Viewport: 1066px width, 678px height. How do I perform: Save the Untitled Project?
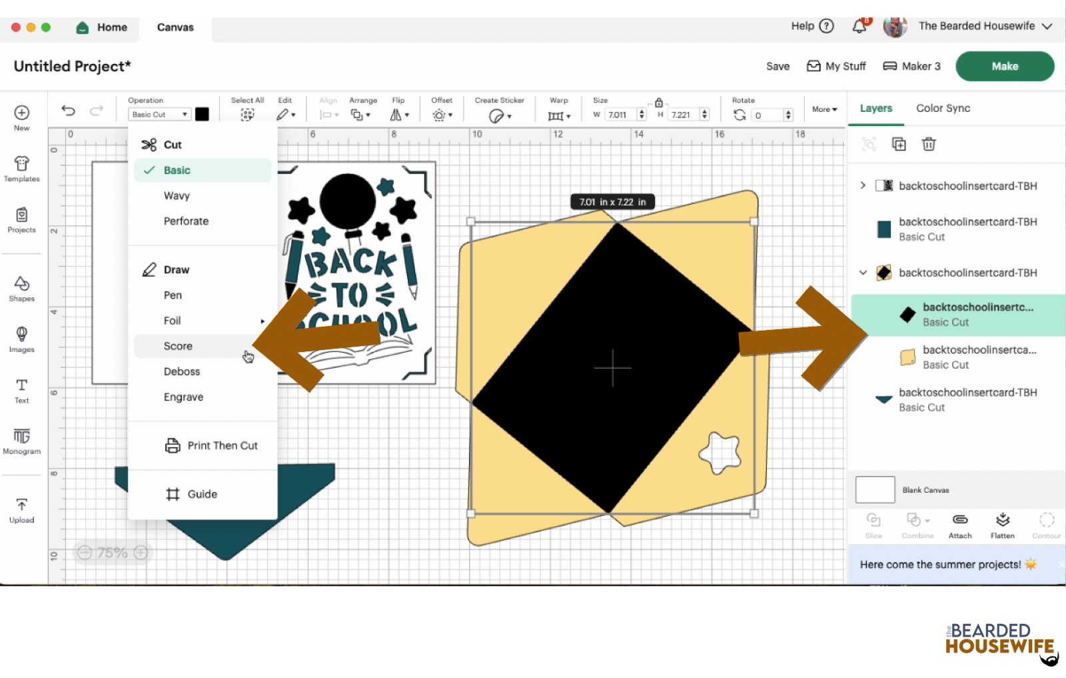tap(777, 66)
